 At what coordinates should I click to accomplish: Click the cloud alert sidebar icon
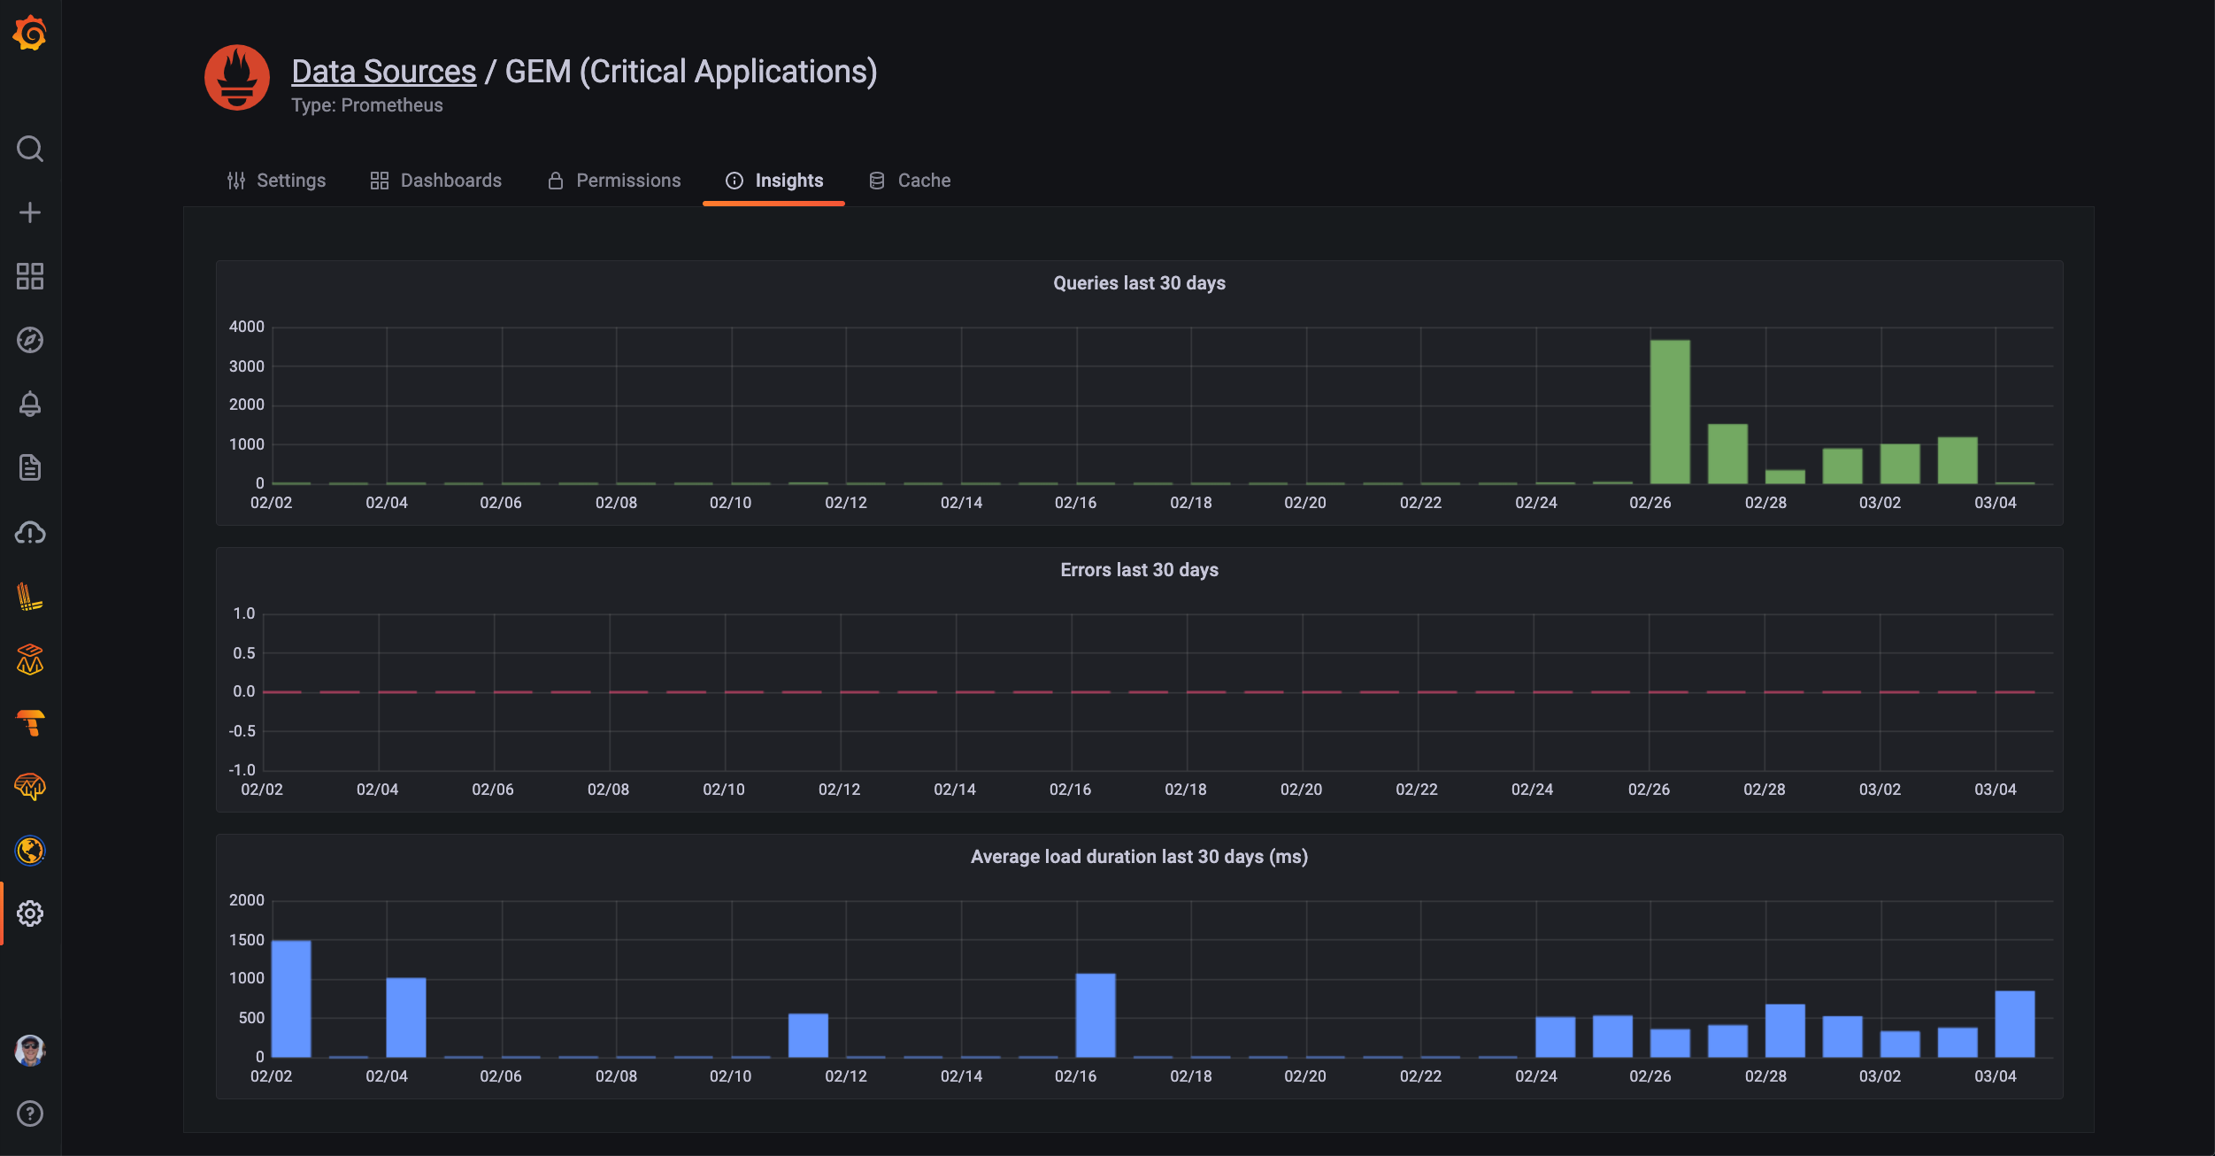pos(30,533)
